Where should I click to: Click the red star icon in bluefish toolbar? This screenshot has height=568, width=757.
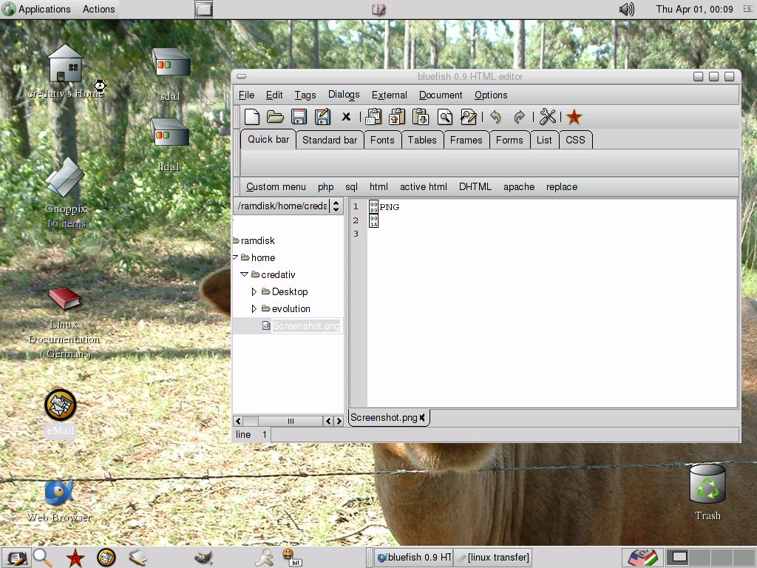coord(574,117)
